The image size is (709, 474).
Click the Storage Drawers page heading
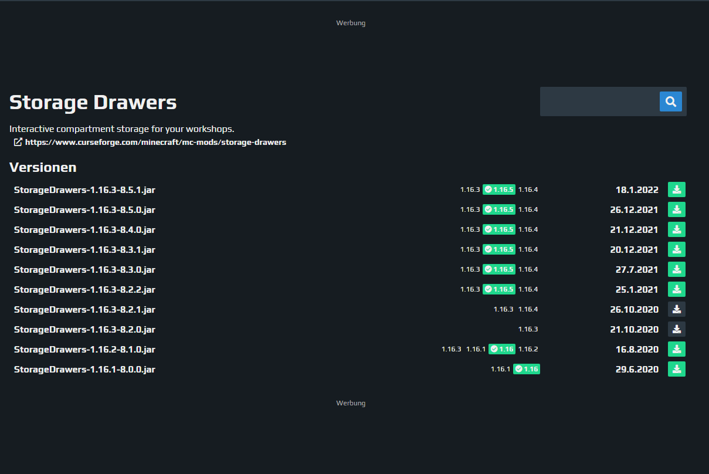93,103
